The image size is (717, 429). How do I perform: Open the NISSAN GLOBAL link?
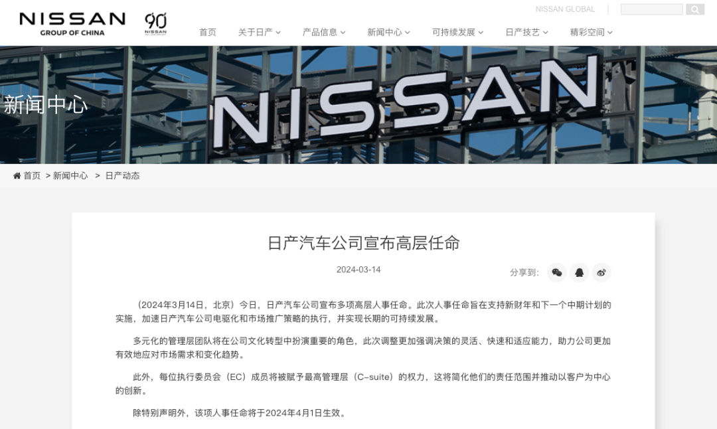(x=565, y=9)
